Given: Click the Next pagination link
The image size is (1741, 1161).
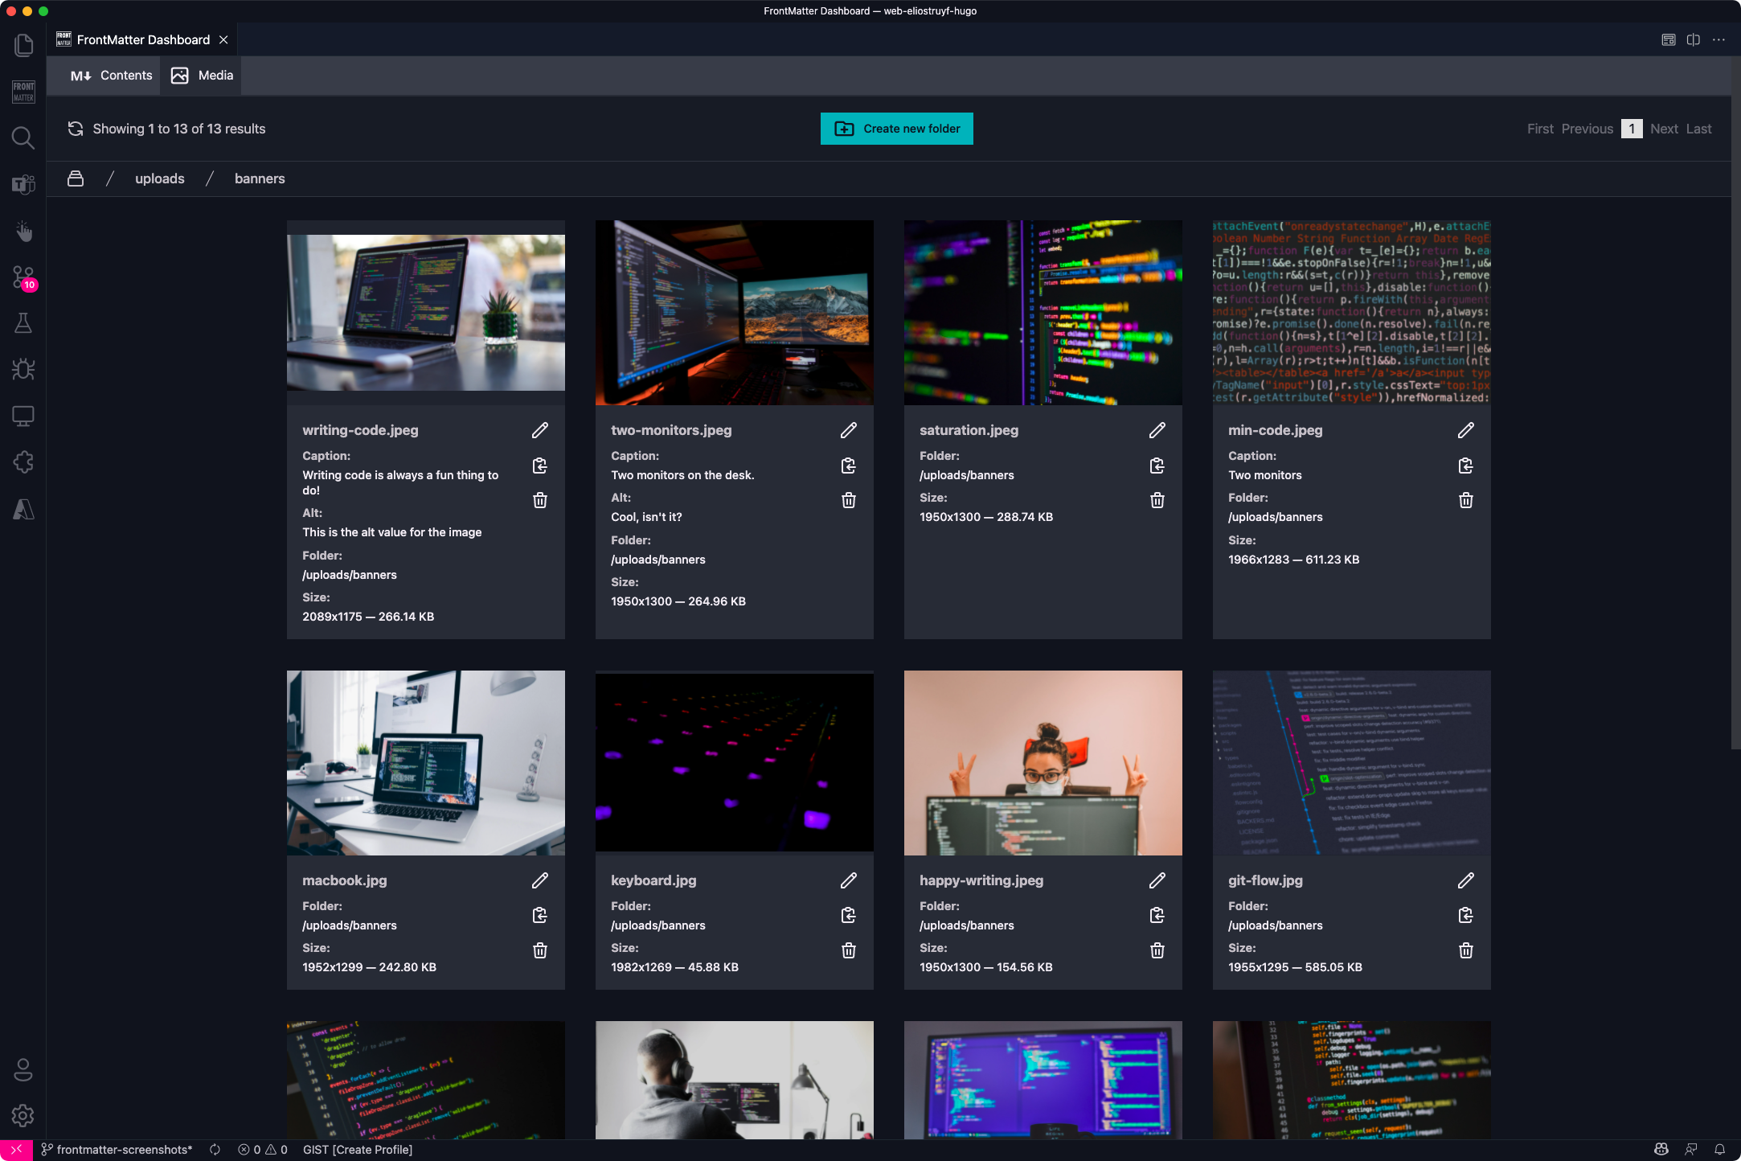Looking at the screenshot, I should coord(1664,129).
